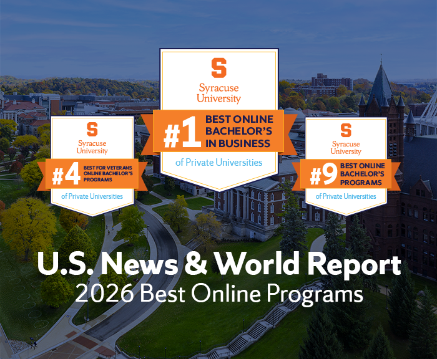Click the "U.S. News & World Report" headline
This screenshot has height=359, width=437.
pos(219,264)
